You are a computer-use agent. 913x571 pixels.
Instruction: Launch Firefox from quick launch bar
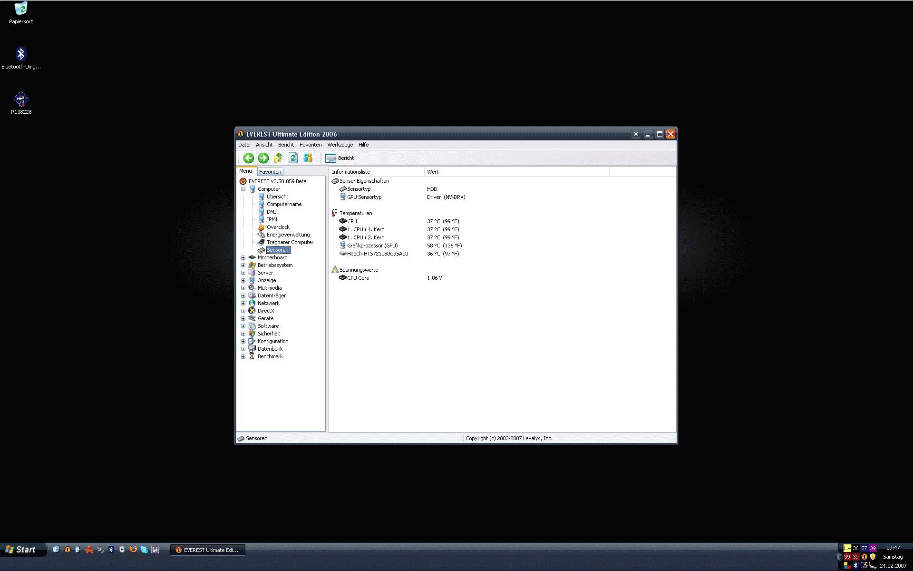coord(133,550)
